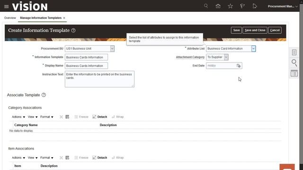Screen dimensions: 303x170
Task: Detach the Category Associations table
Action: point(100,117)
